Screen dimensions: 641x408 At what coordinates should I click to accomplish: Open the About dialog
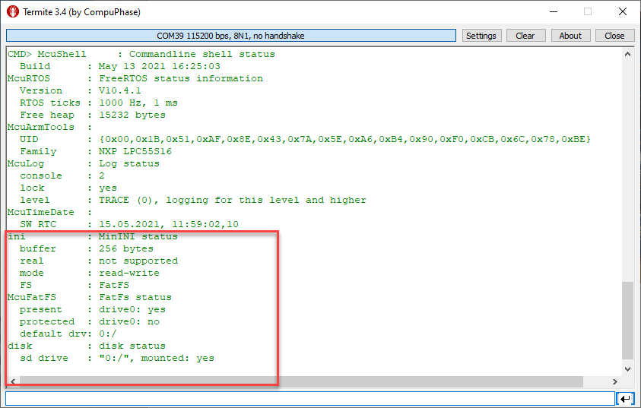[x=570, y=36]
